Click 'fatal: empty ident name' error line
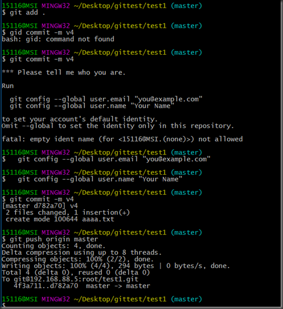 coord(122,139)
